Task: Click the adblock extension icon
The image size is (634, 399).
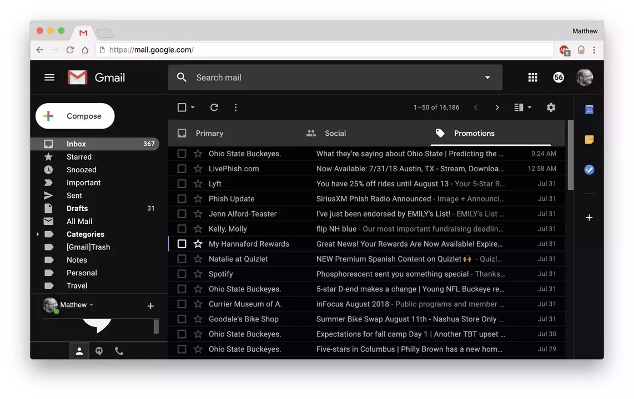Action: click(x=565, y=50)
